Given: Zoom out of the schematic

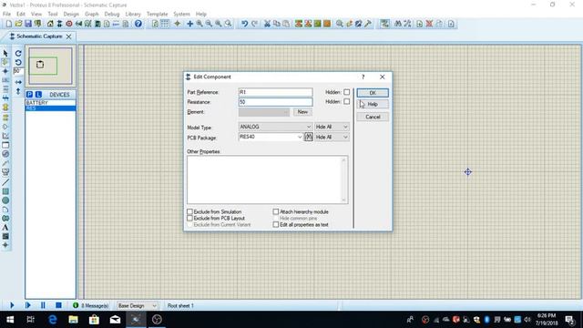Looking at the screenshot, I should 209,24.
